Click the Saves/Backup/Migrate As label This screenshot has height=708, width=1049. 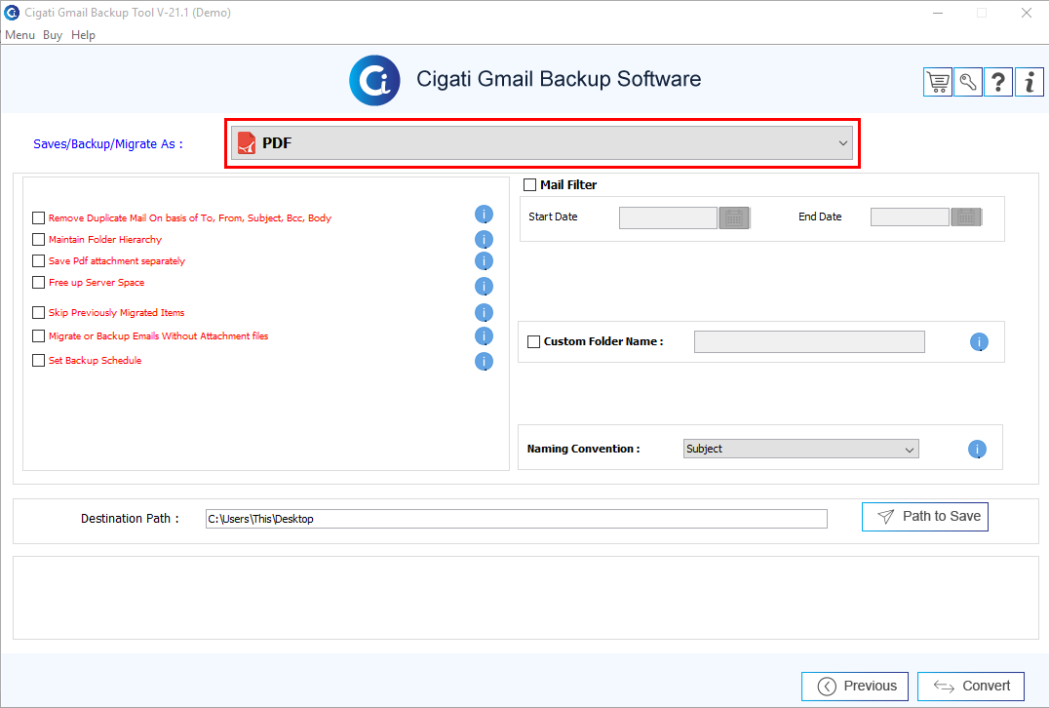(x=107, y=144)
